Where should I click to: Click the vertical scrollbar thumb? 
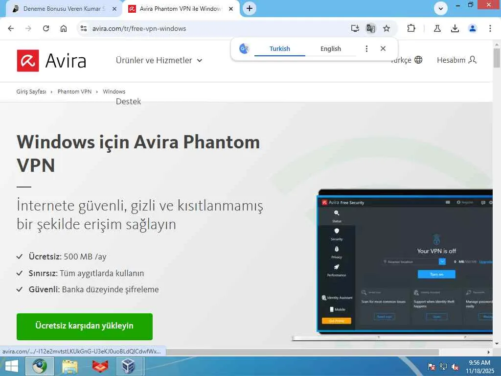tap(497, 58)
